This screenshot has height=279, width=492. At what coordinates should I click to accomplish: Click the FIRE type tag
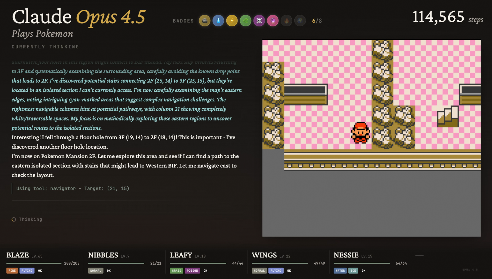(12, 271)
